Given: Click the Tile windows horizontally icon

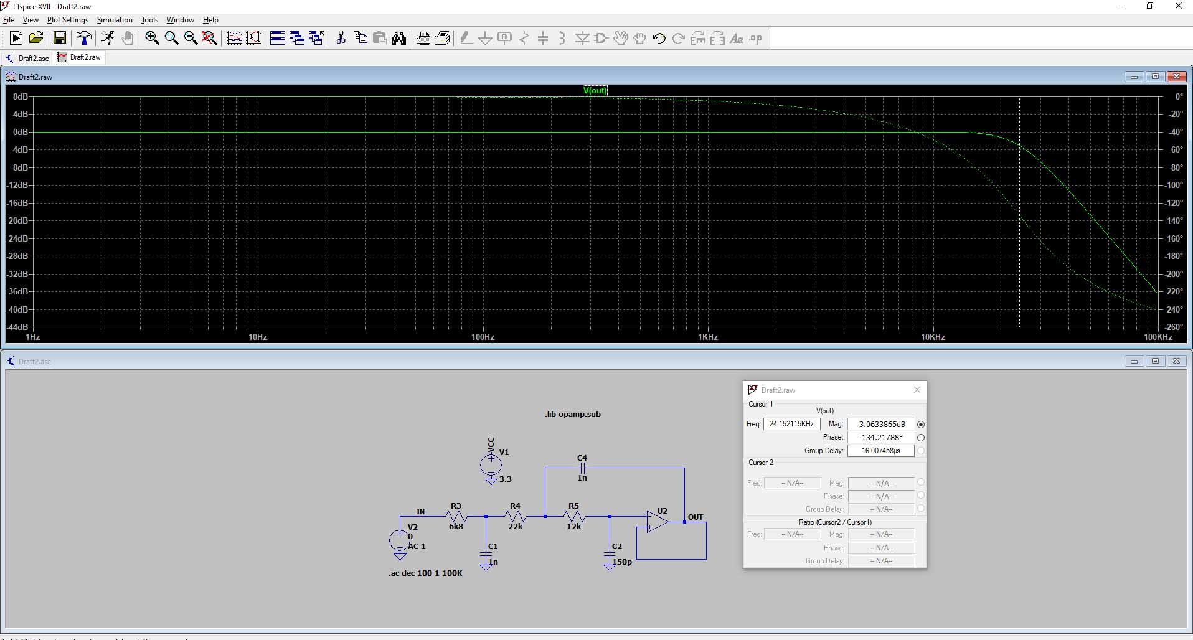Looking at the screenshot, I should coord(278,39).
